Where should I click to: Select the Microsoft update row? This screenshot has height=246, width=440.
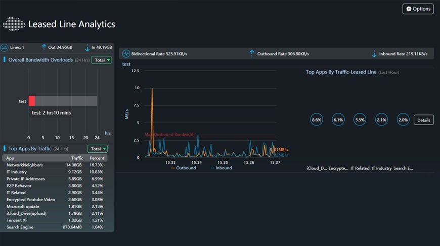tap(55, 206)
